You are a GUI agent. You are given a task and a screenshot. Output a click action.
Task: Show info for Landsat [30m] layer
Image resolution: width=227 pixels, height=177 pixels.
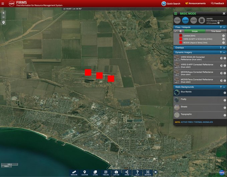(224, 35)
